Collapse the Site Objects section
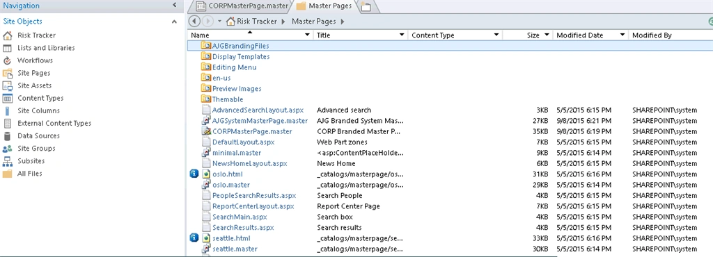The image size is (713, 257). tap(174, 22)
